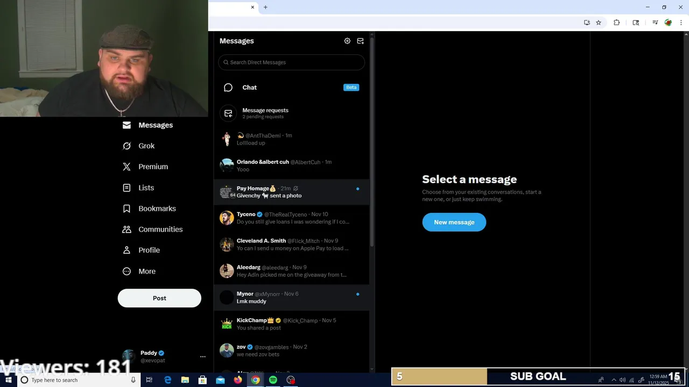Screen dimensions: 689x387
Task: Open Messages settings gear icon
Action: click(x=347, y=41)
